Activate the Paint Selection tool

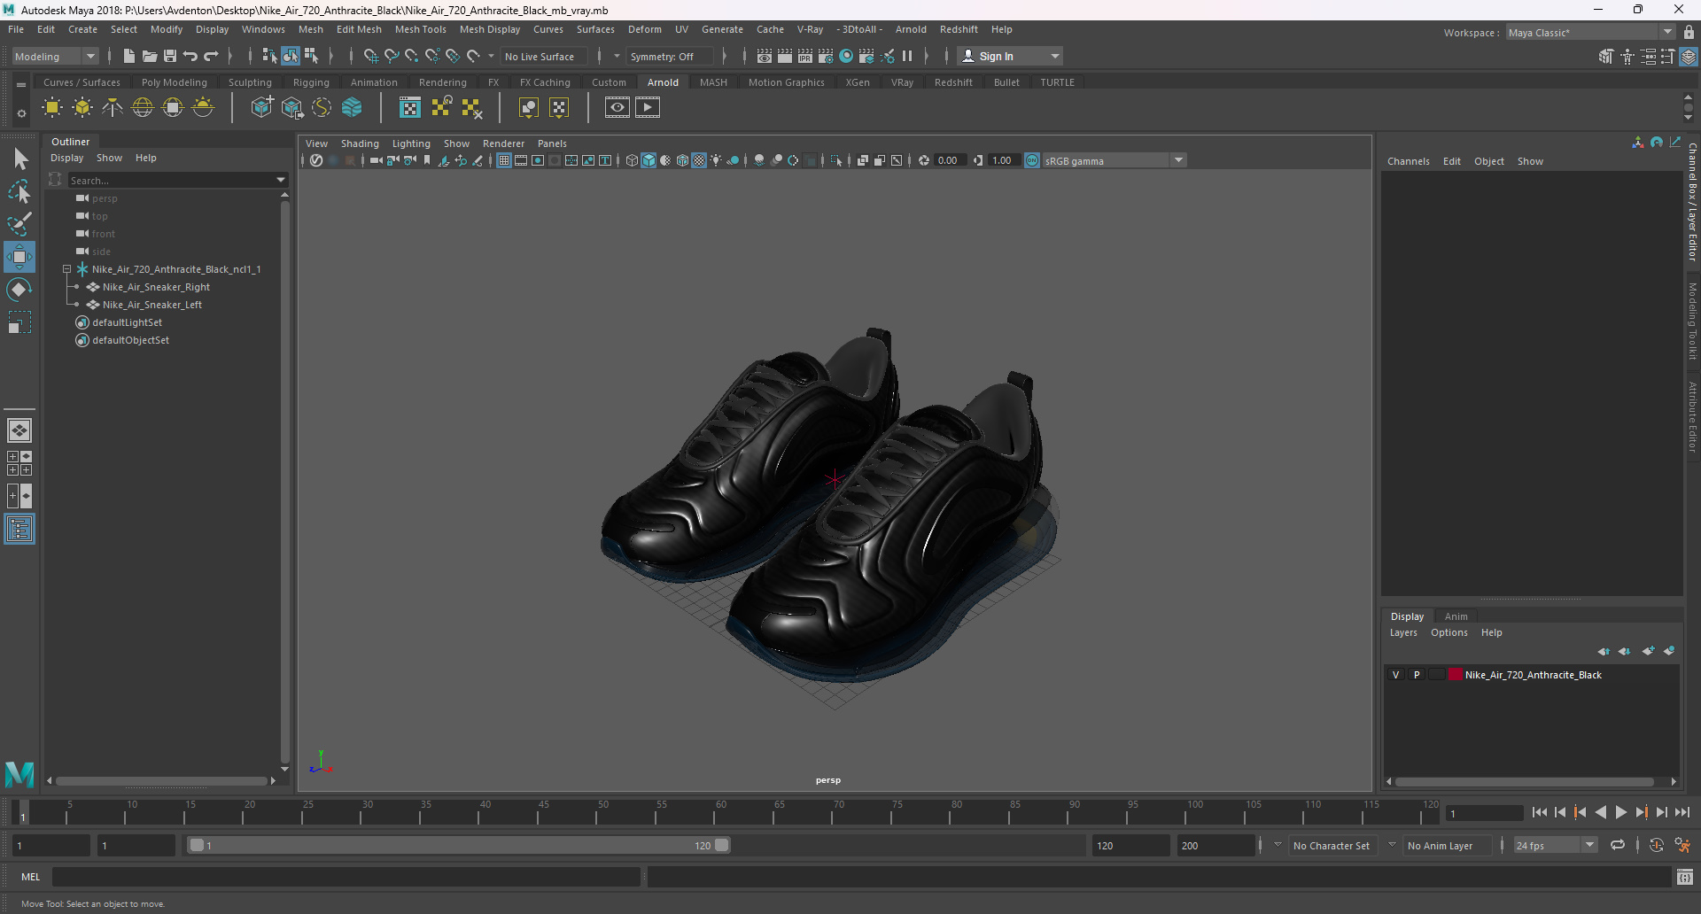pyautogui.click(x=19, y=224)
